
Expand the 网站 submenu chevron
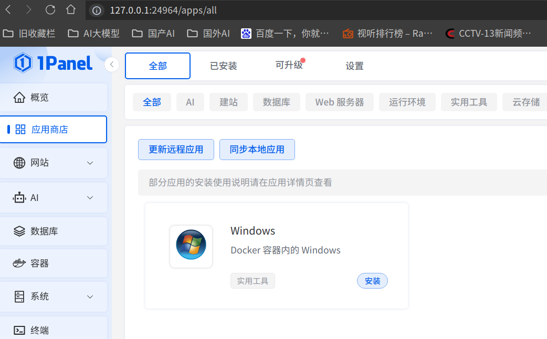coord(90,163)
